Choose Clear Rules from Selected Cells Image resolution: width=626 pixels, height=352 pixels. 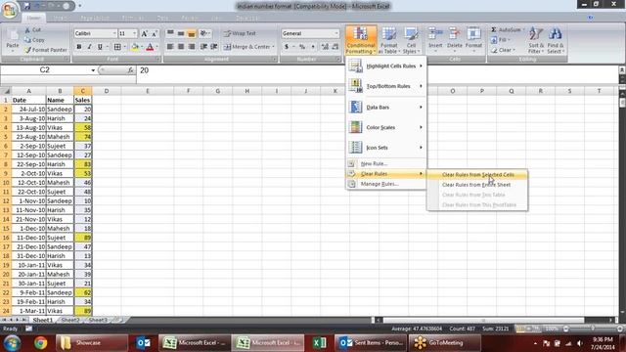pyautogui.click(x=477, y=175)
